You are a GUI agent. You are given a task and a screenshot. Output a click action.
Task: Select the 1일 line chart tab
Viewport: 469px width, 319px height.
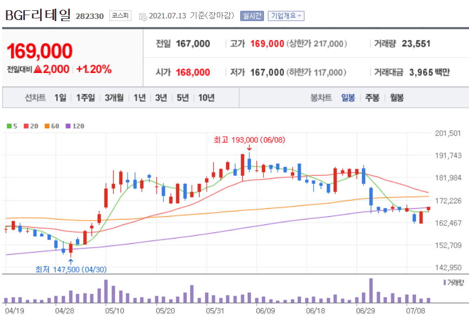click(60, 97)
